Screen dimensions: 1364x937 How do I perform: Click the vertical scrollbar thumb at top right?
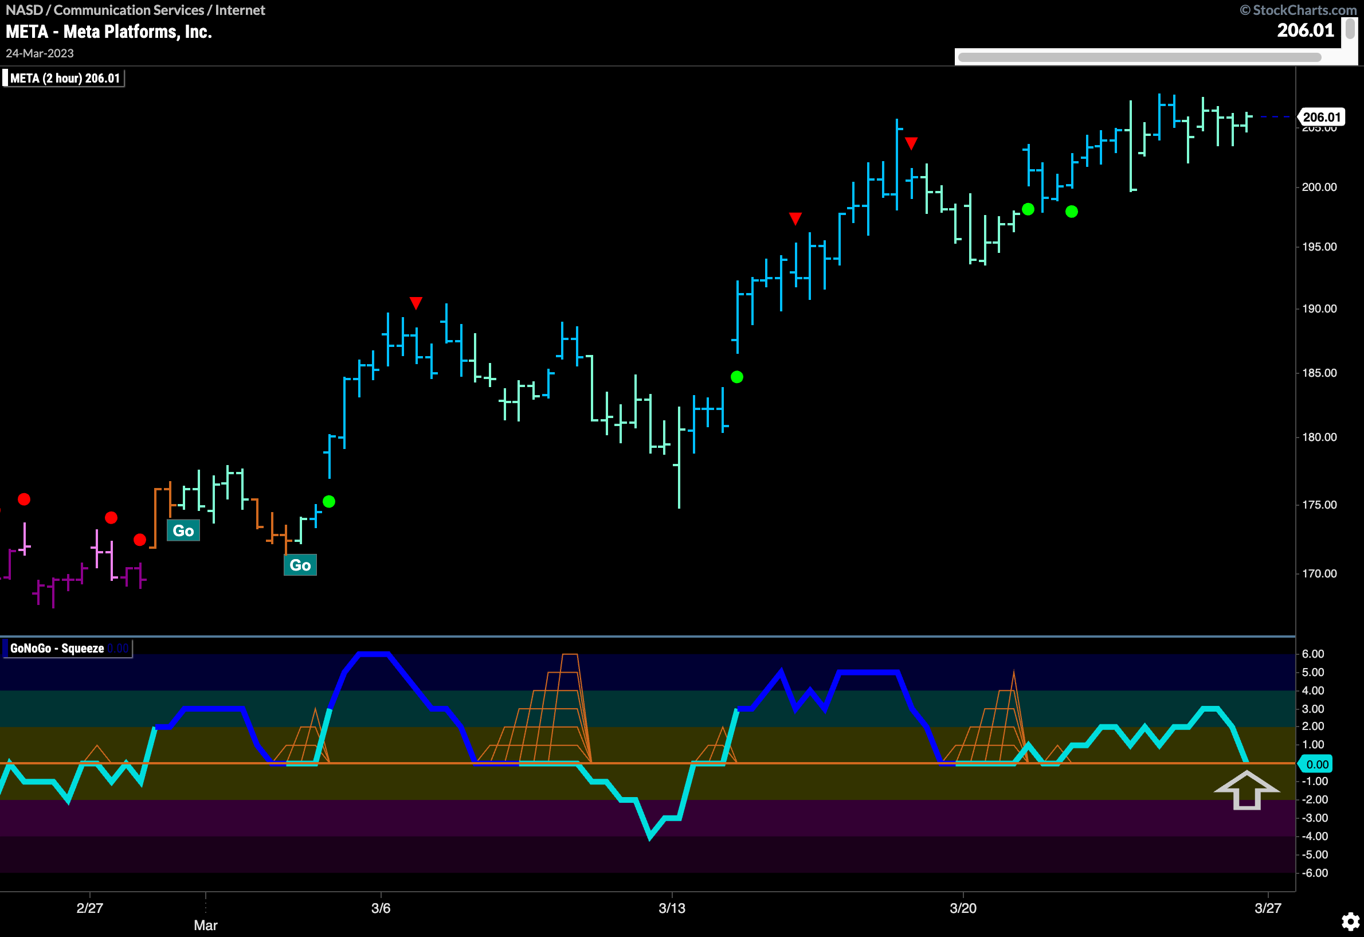point(1350,29)
